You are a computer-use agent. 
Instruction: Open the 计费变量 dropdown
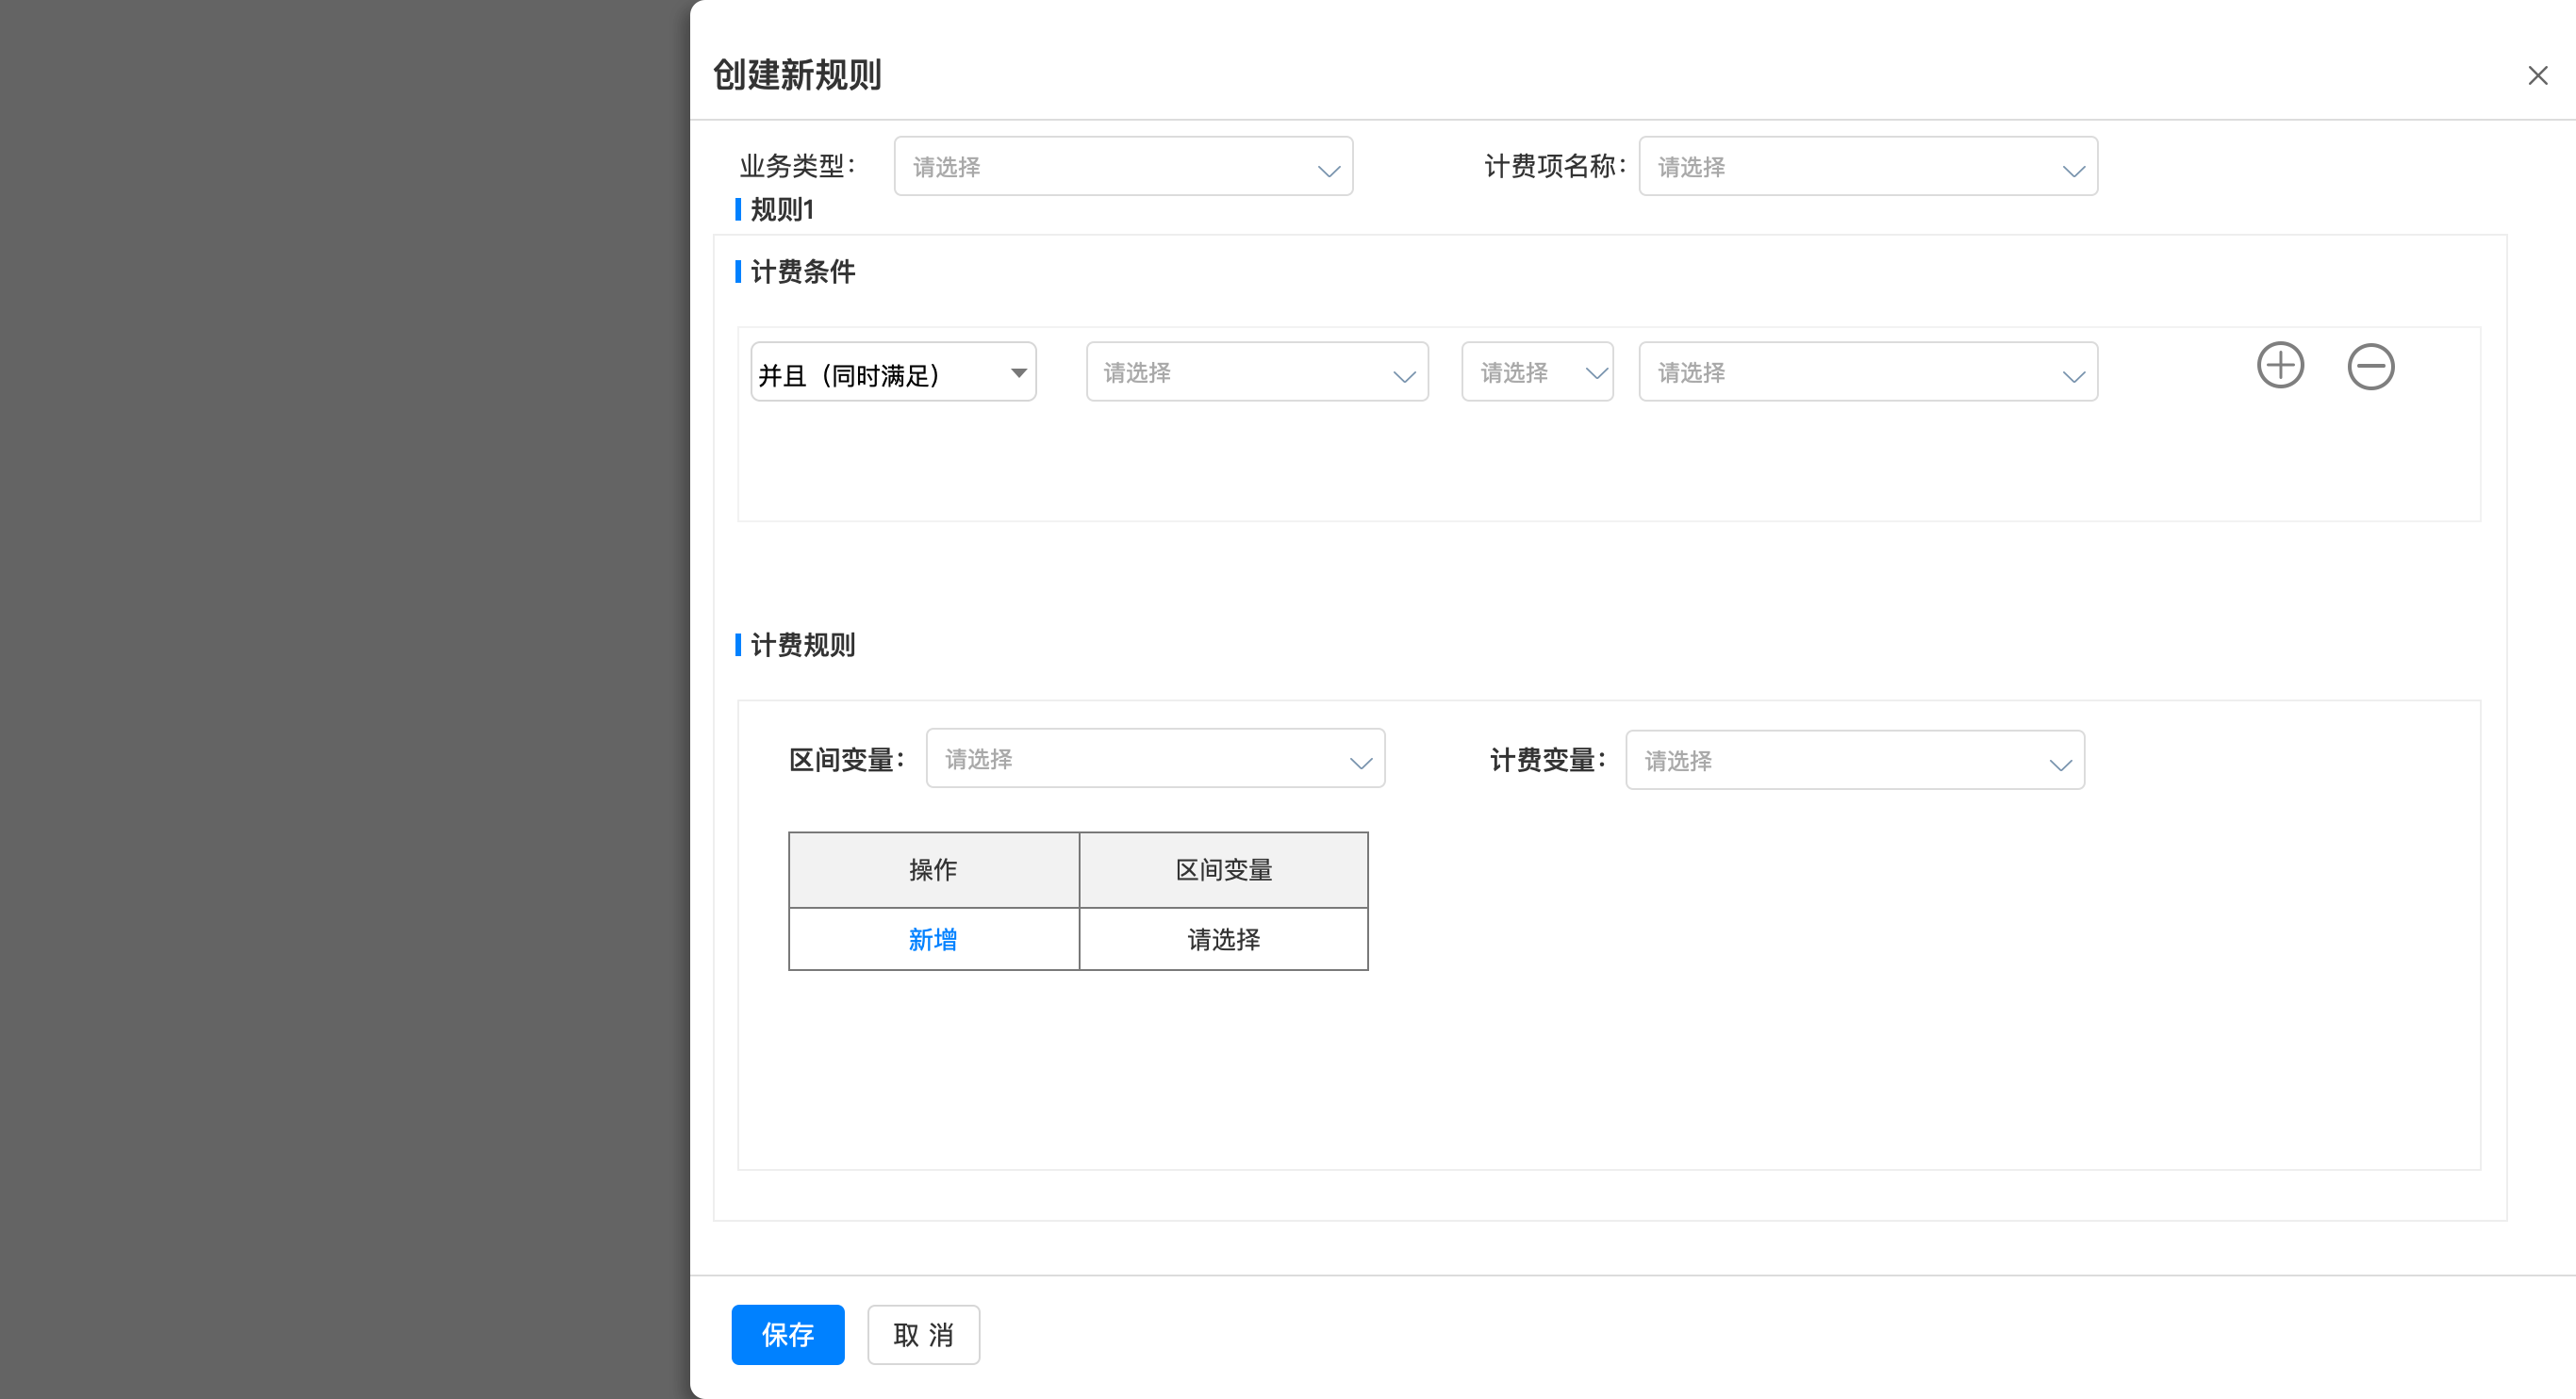coord(1855,760)
